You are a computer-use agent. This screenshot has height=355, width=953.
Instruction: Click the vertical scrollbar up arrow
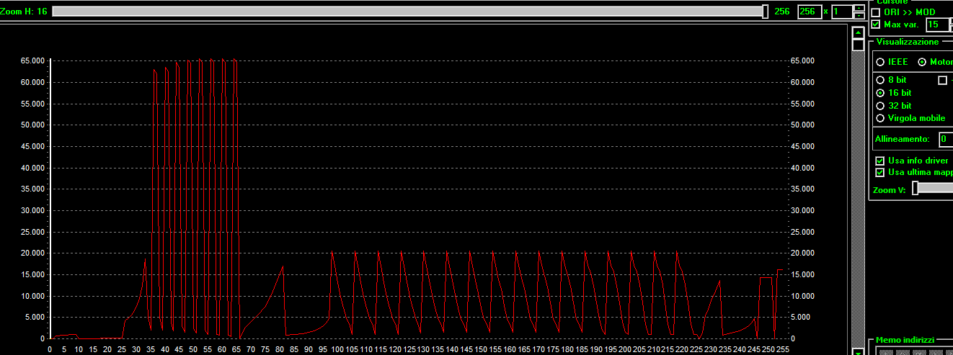pyautogui.click(x=858, y=32)
